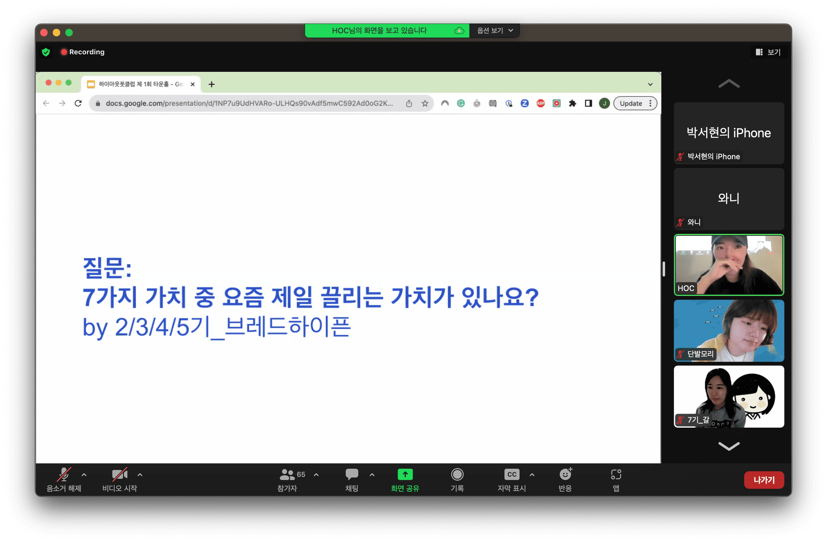Start video with camera toggle
This screenshot has height=543, width=827.
coord(119,475)
